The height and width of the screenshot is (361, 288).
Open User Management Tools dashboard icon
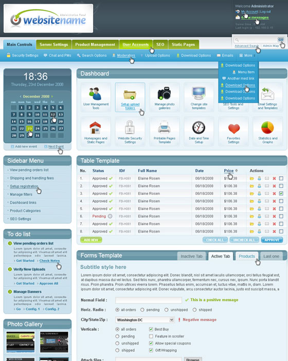(x=96, y=97)
